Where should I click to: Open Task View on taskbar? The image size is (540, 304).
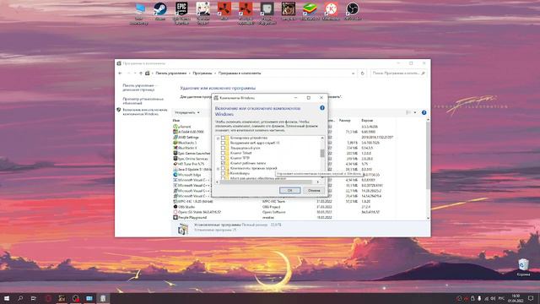tap(34, 298)
